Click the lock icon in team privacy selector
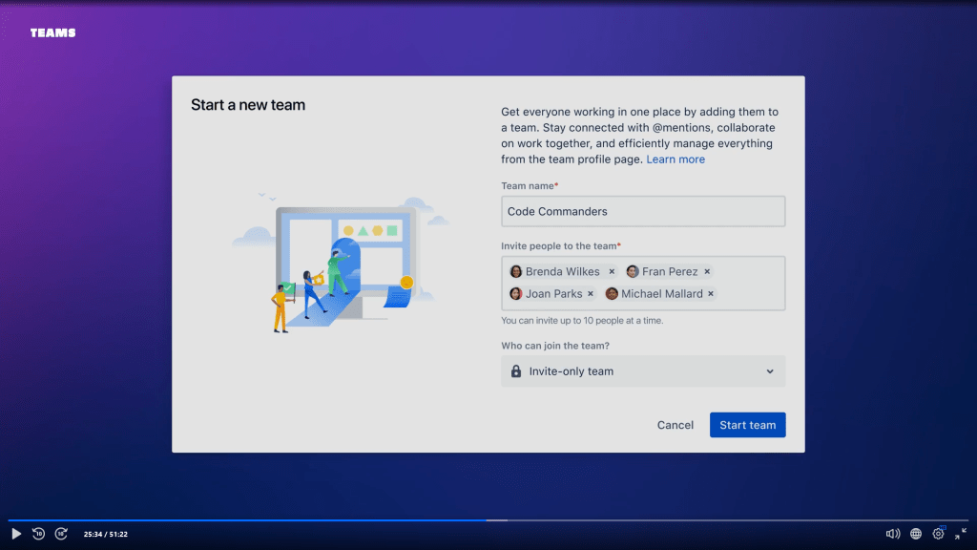Screen dimensions: 977x550 click(516, 371)
